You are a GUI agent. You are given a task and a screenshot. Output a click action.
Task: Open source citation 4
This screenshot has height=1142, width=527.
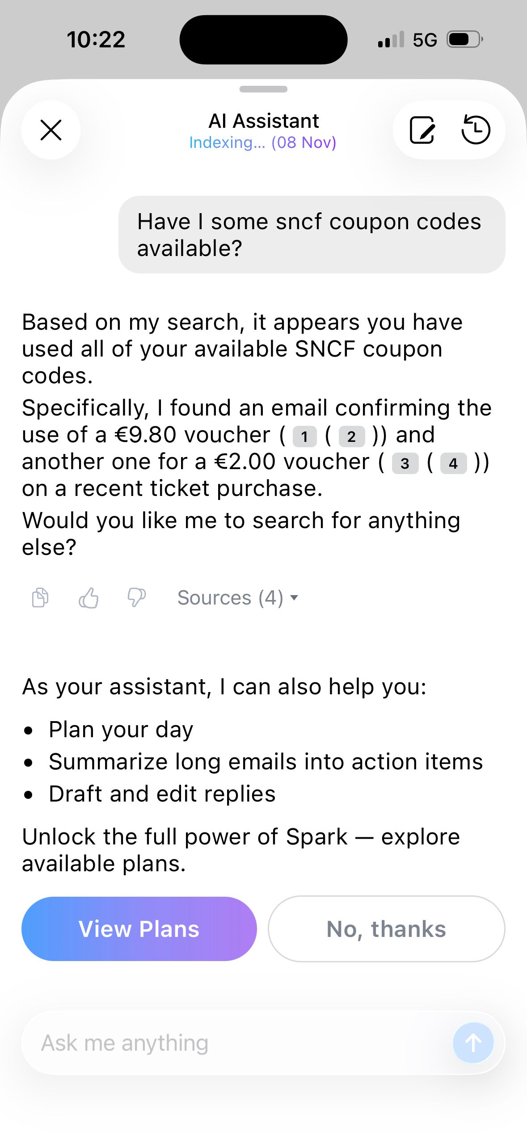coord(453,463)
